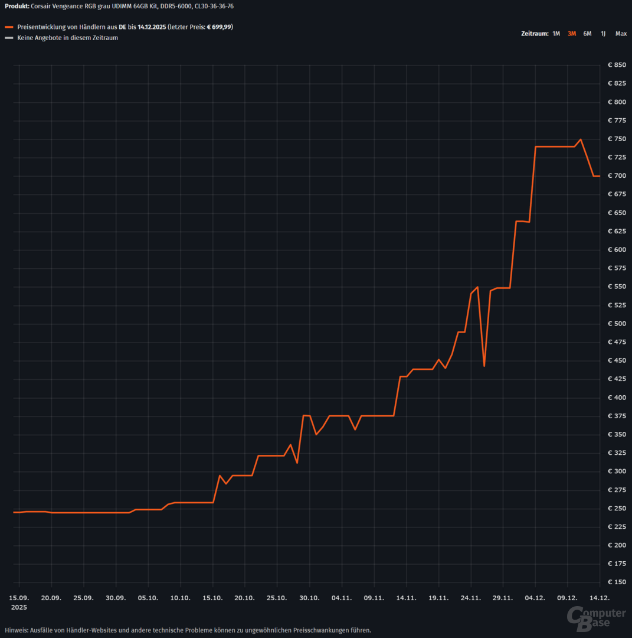Click the 14.12. date on the x-axis
The image size is (632, 638).
click(600, 598)
